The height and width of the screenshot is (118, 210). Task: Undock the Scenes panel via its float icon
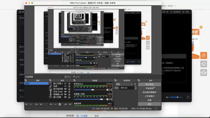point(26,81)
